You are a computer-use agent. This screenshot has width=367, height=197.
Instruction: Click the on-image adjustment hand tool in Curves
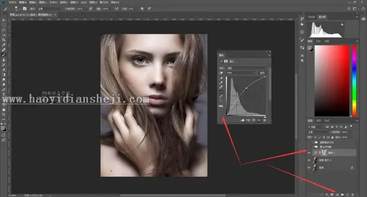pos(221,73)
